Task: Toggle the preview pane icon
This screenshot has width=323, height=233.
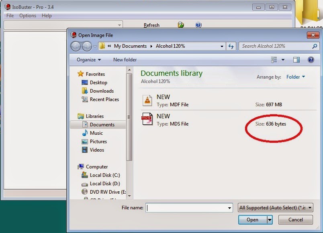Action: click(296, 60)
